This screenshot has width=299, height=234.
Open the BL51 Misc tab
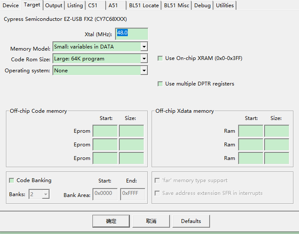pos(177,6)
